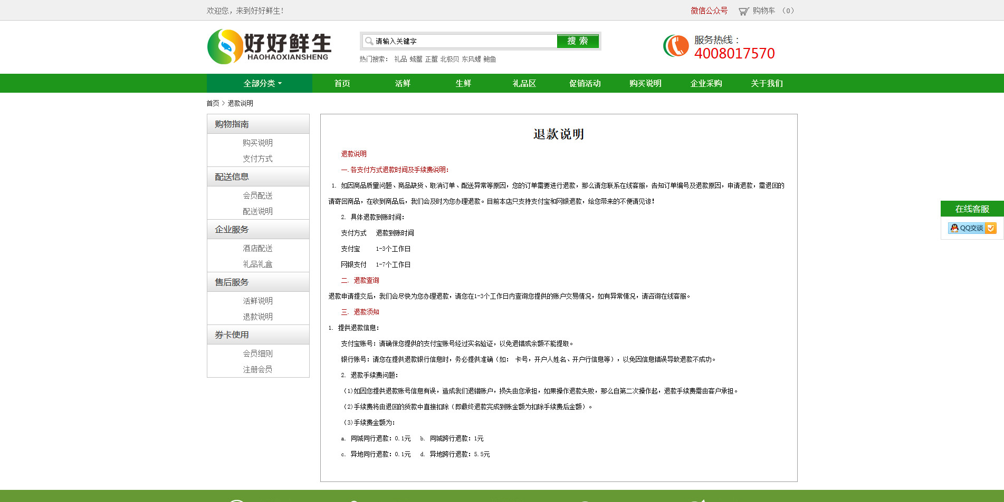Open 退款说明 in the 售后服务 section
1004x502 pixels.
257,317
